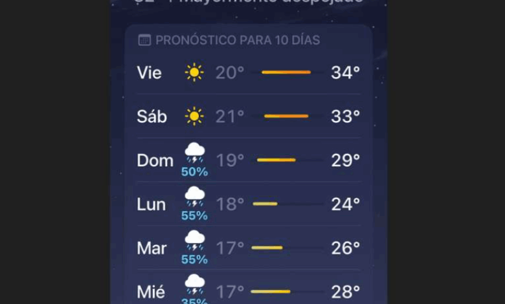Select the Dom day label
The width and height of the screenshot is (505, 304).
[155, 160]
